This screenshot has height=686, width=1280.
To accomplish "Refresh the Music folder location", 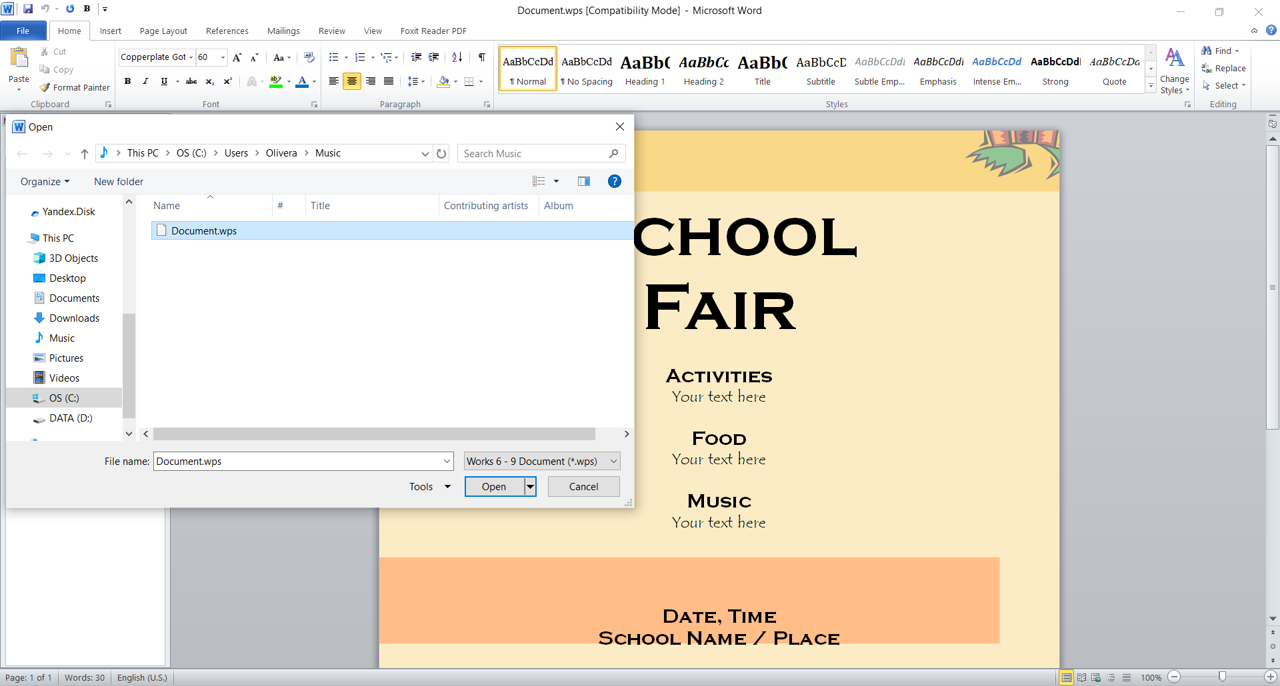I will (441, 154).
